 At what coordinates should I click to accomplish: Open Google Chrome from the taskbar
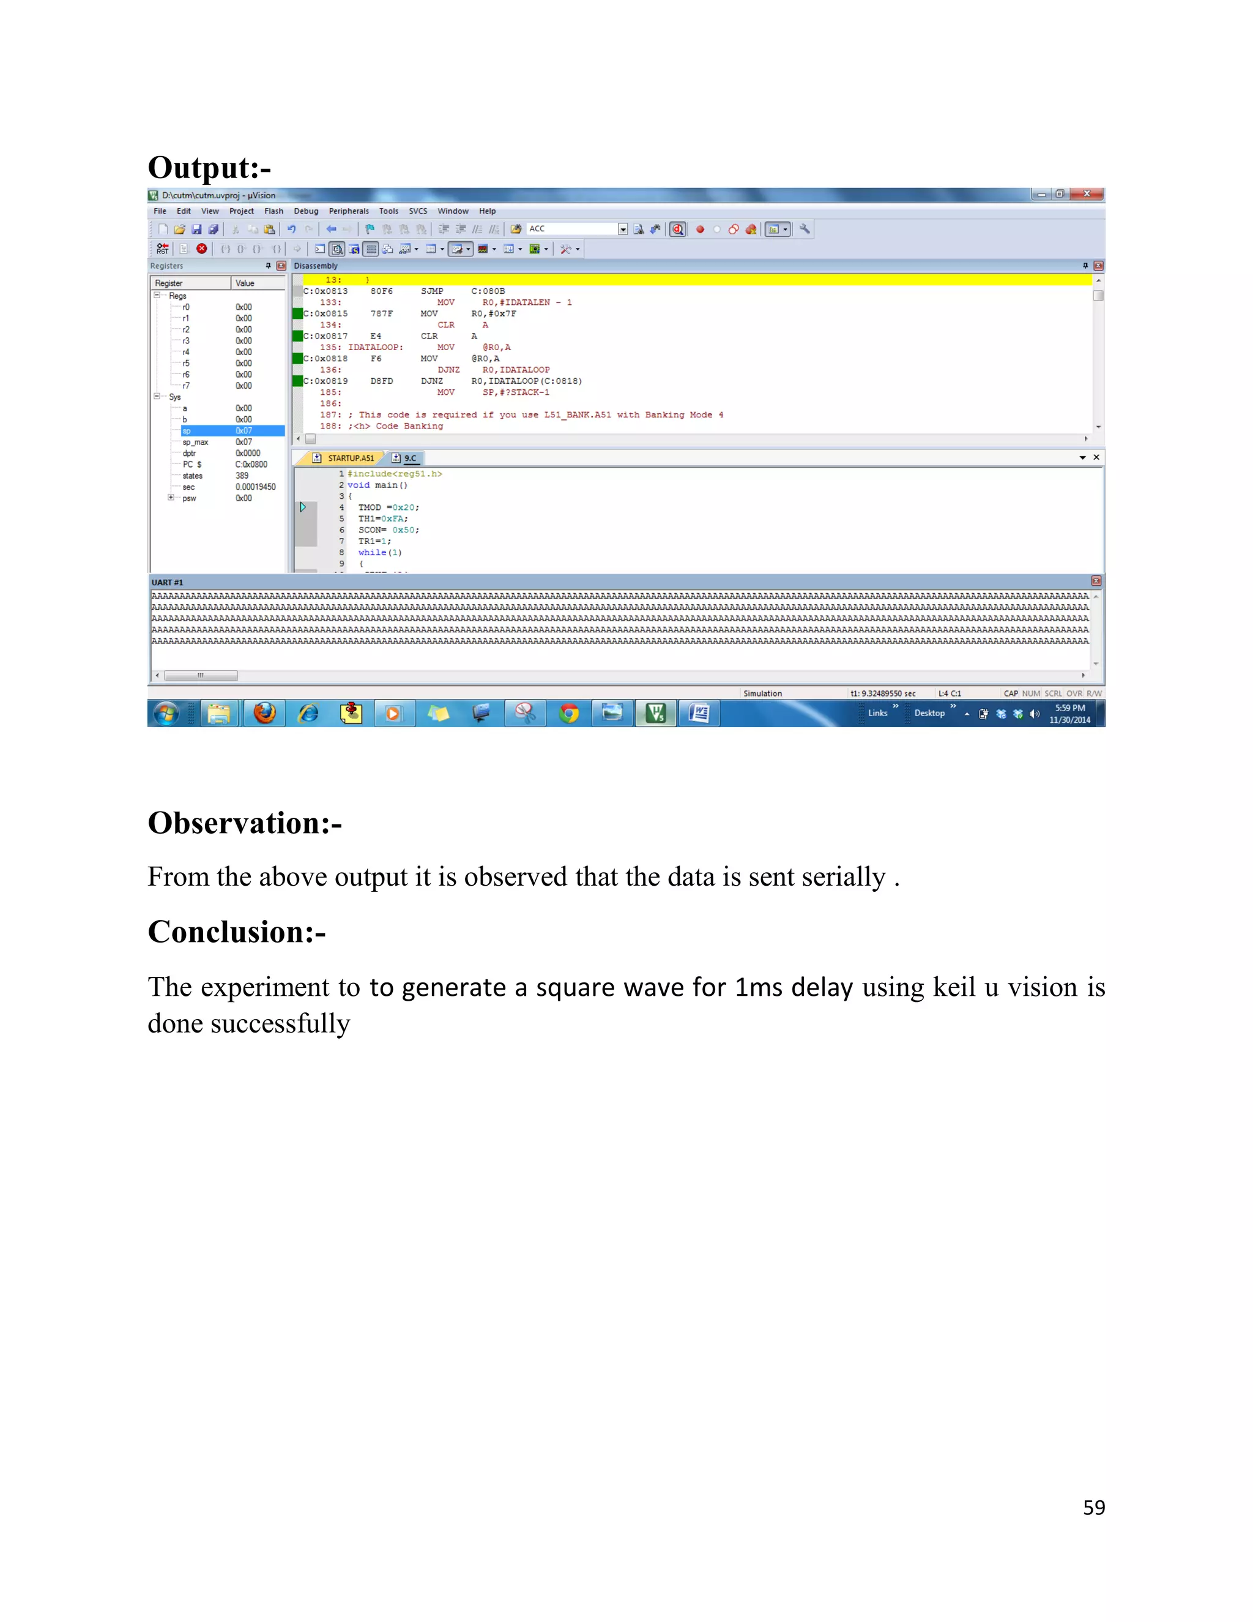tap(570, 714)
